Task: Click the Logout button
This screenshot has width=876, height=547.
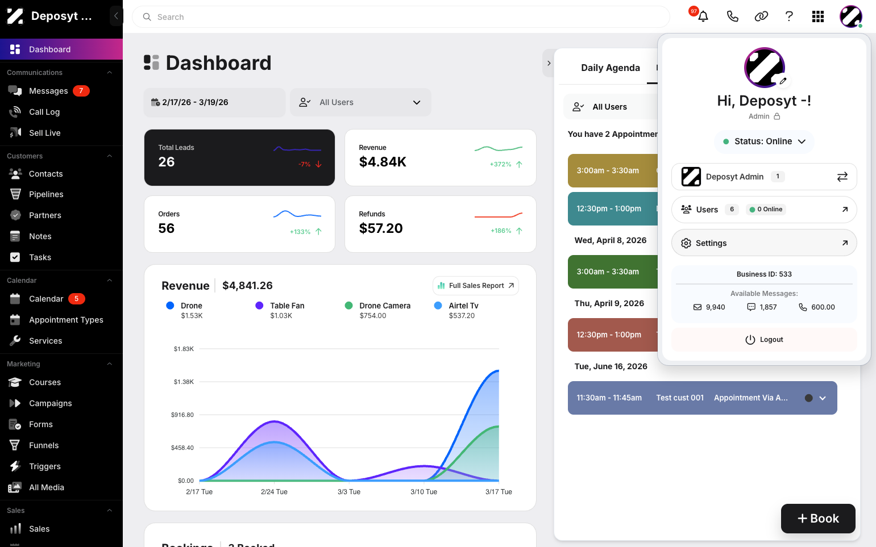Action: click(764, 340)
